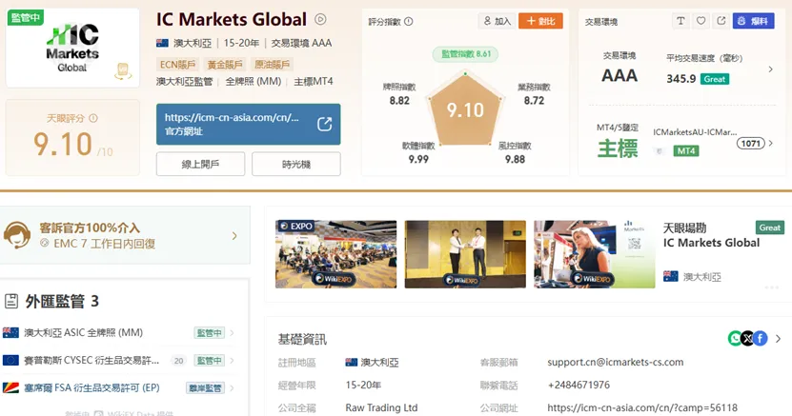Expand the 客訴官方100%介入 complaint banner arrow

[234, 235]
